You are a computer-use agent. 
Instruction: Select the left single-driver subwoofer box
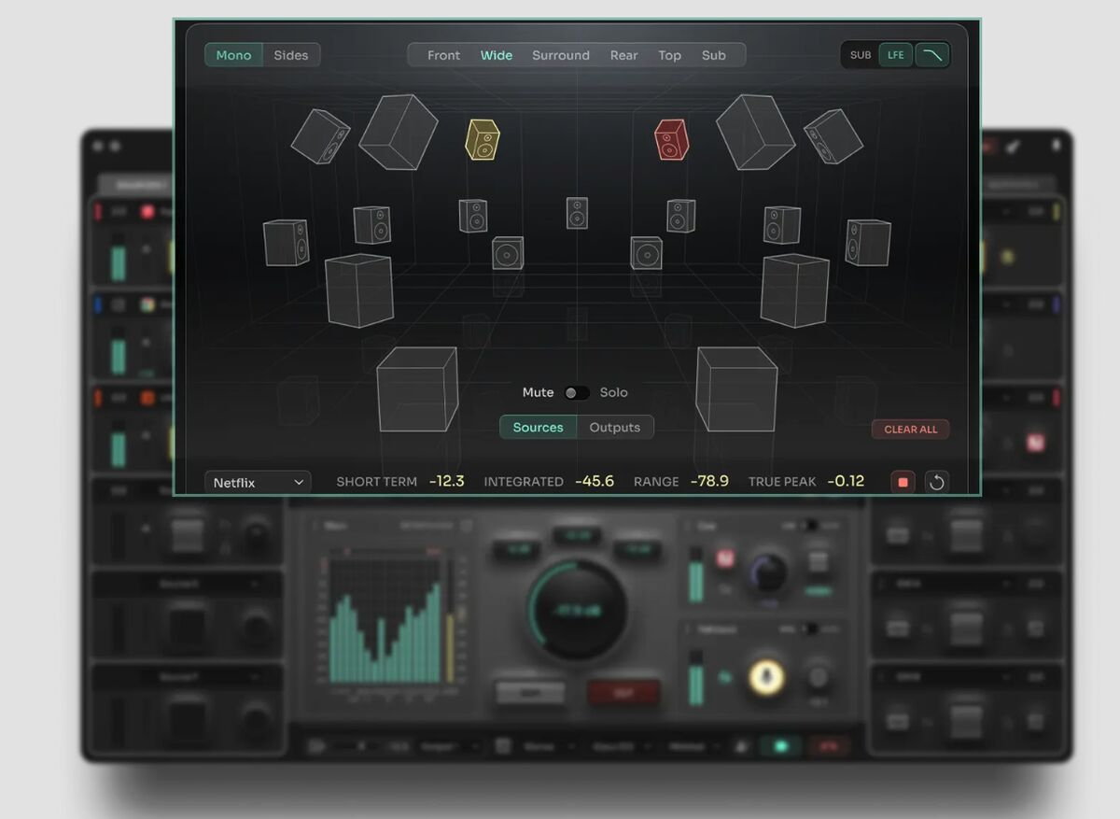(508, 252)
